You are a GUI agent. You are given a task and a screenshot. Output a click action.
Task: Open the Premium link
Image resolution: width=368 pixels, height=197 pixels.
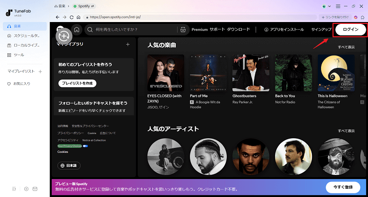coord(200,29)
